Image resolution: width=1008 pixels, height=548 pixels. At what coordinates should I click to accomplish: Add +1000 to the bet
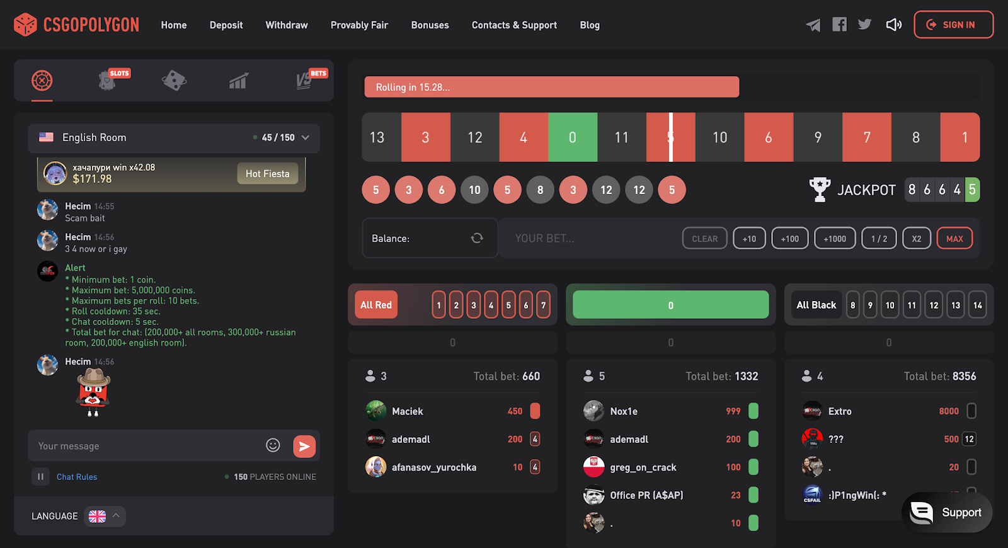(x=835, y=239)
